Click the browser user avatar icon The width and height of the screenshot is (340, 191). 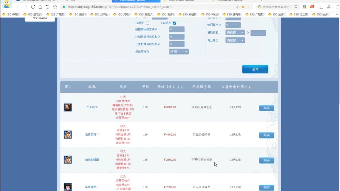click(x=7, y=4)
